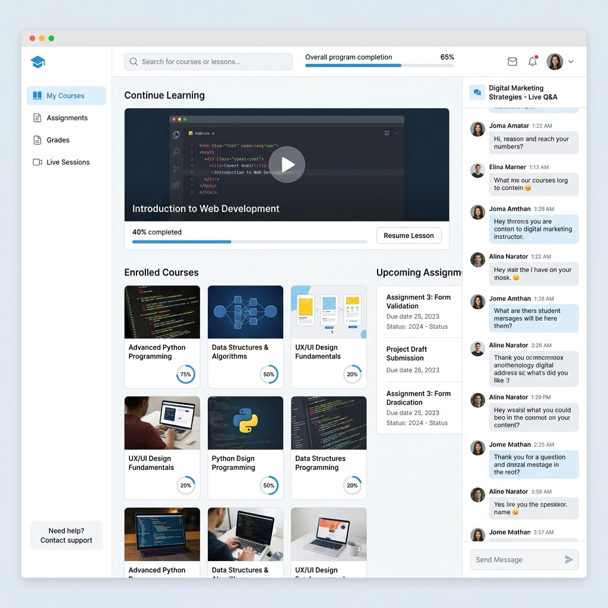Screen dimensions: 608x608
Task: Click Joma Amatar's avatar at 1:23 AM
Action: (x=478, y=129)
